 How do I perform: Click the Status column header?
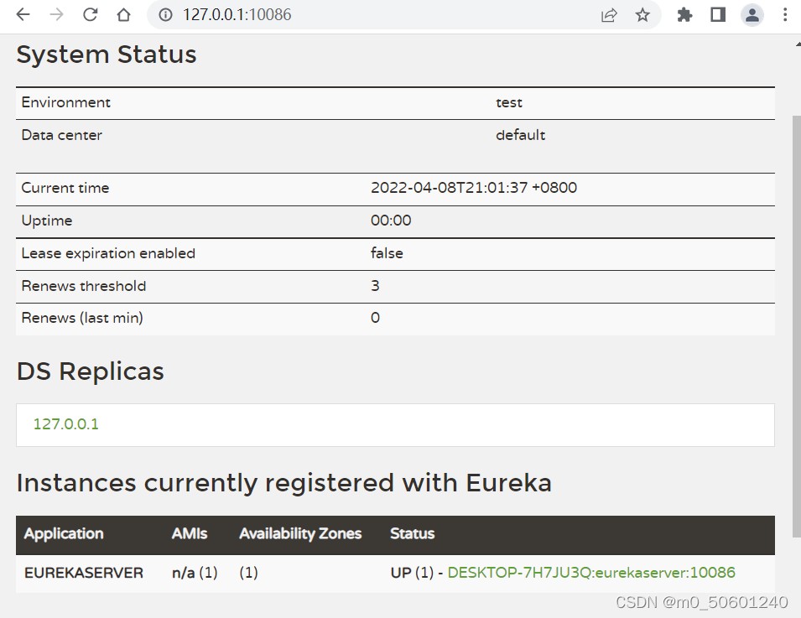point(412,534)
